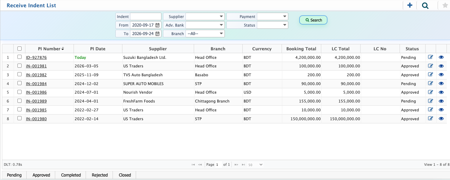Edit the IN-001981 indent row
This screenshot has width=450, height=180.
pos(430,66)
